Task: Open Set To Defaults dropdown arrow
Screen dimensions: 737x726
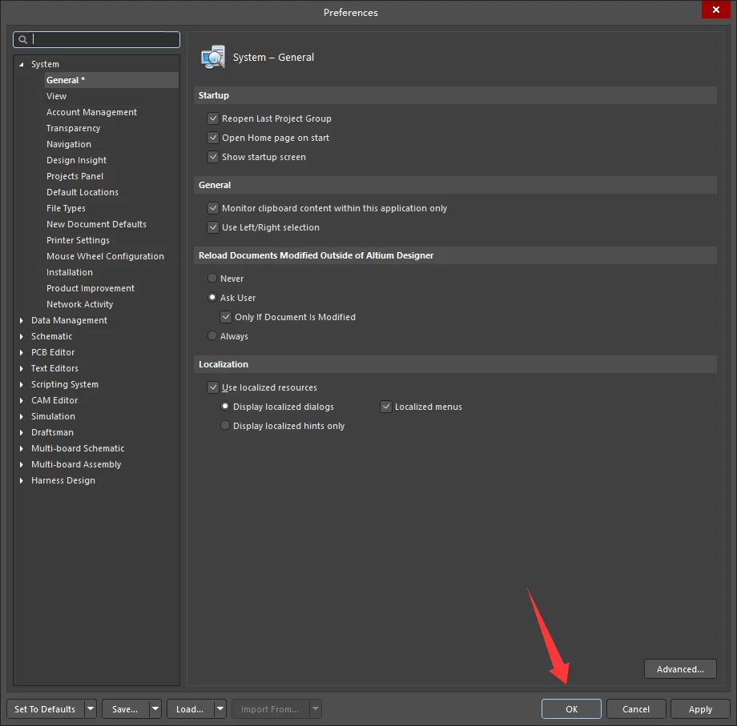Action: pyautogui.click(x=91, y=708)
